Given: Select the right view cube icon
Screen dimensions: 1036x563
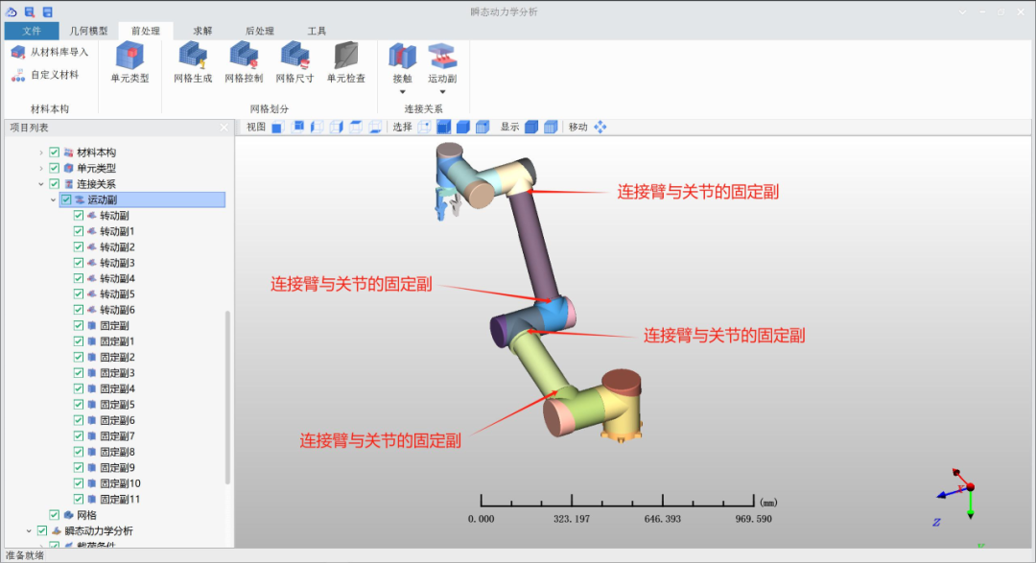Looking at the screenshot, I should pyautogui.click(x=337, y=127).
